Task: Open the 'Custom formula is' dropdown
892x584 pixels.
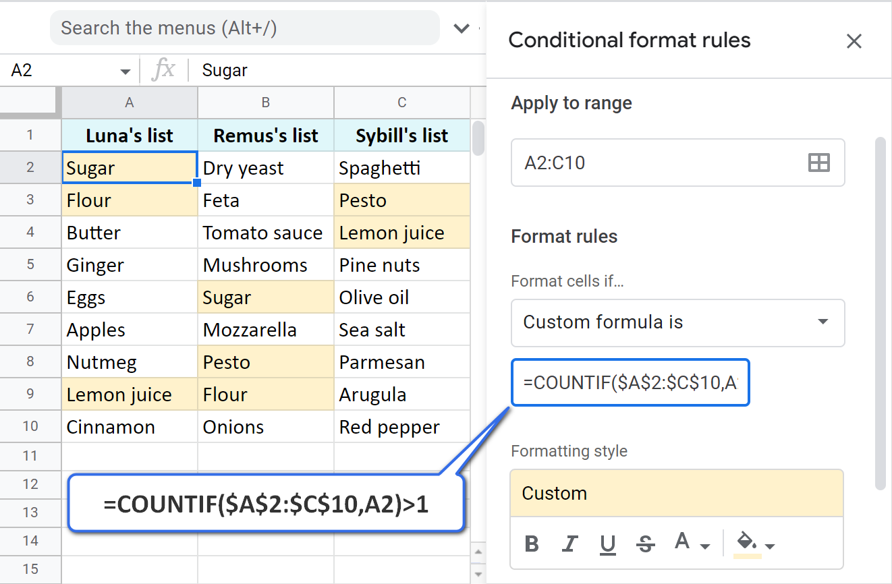Action: click(x=677, y=323)
